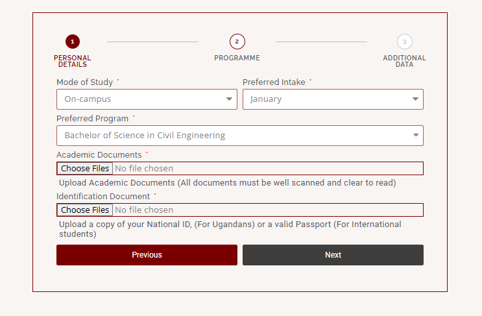This screenshot has height=316, width=482.
Task: Switch to the Programme step label
Action: click(237, 58)
